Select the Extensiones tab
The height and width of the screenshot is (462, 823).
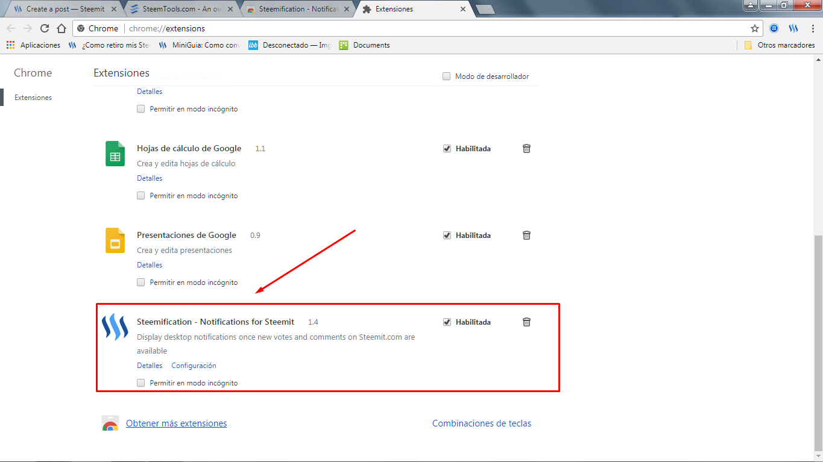(414, 9)
